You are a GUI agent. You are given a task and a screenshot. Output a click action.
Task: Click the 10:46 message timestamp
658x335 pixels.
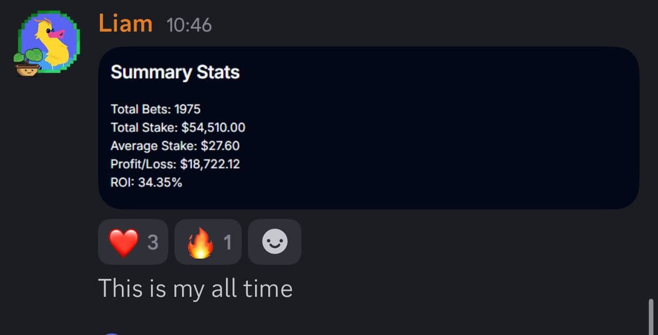tap(189, 25)
